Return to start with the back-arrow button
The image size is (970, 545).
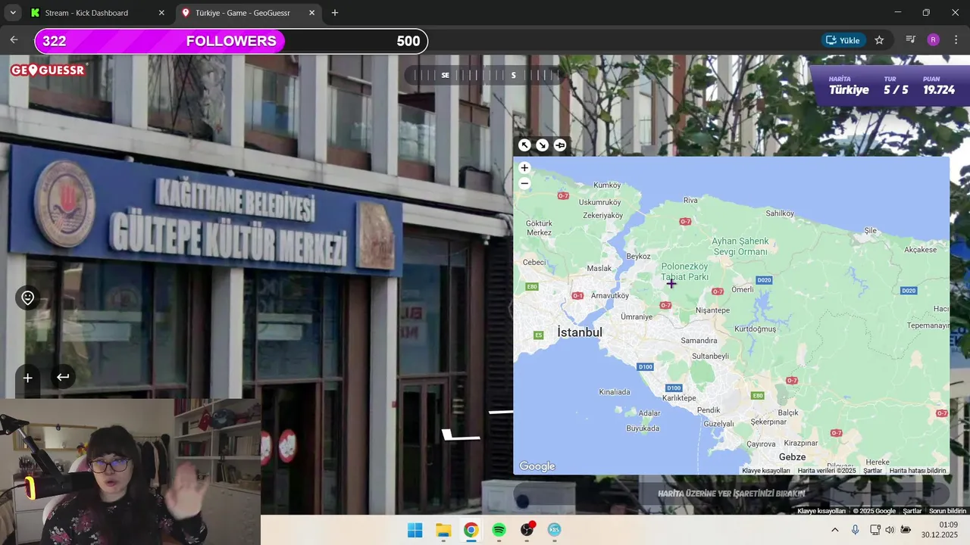point(63,377)
